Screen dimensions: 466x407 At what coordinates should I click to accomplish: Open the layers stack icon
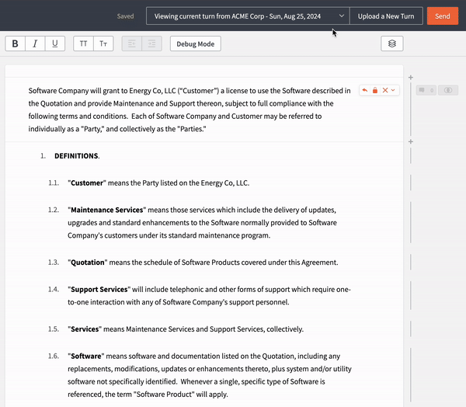[x=392, y=43]
